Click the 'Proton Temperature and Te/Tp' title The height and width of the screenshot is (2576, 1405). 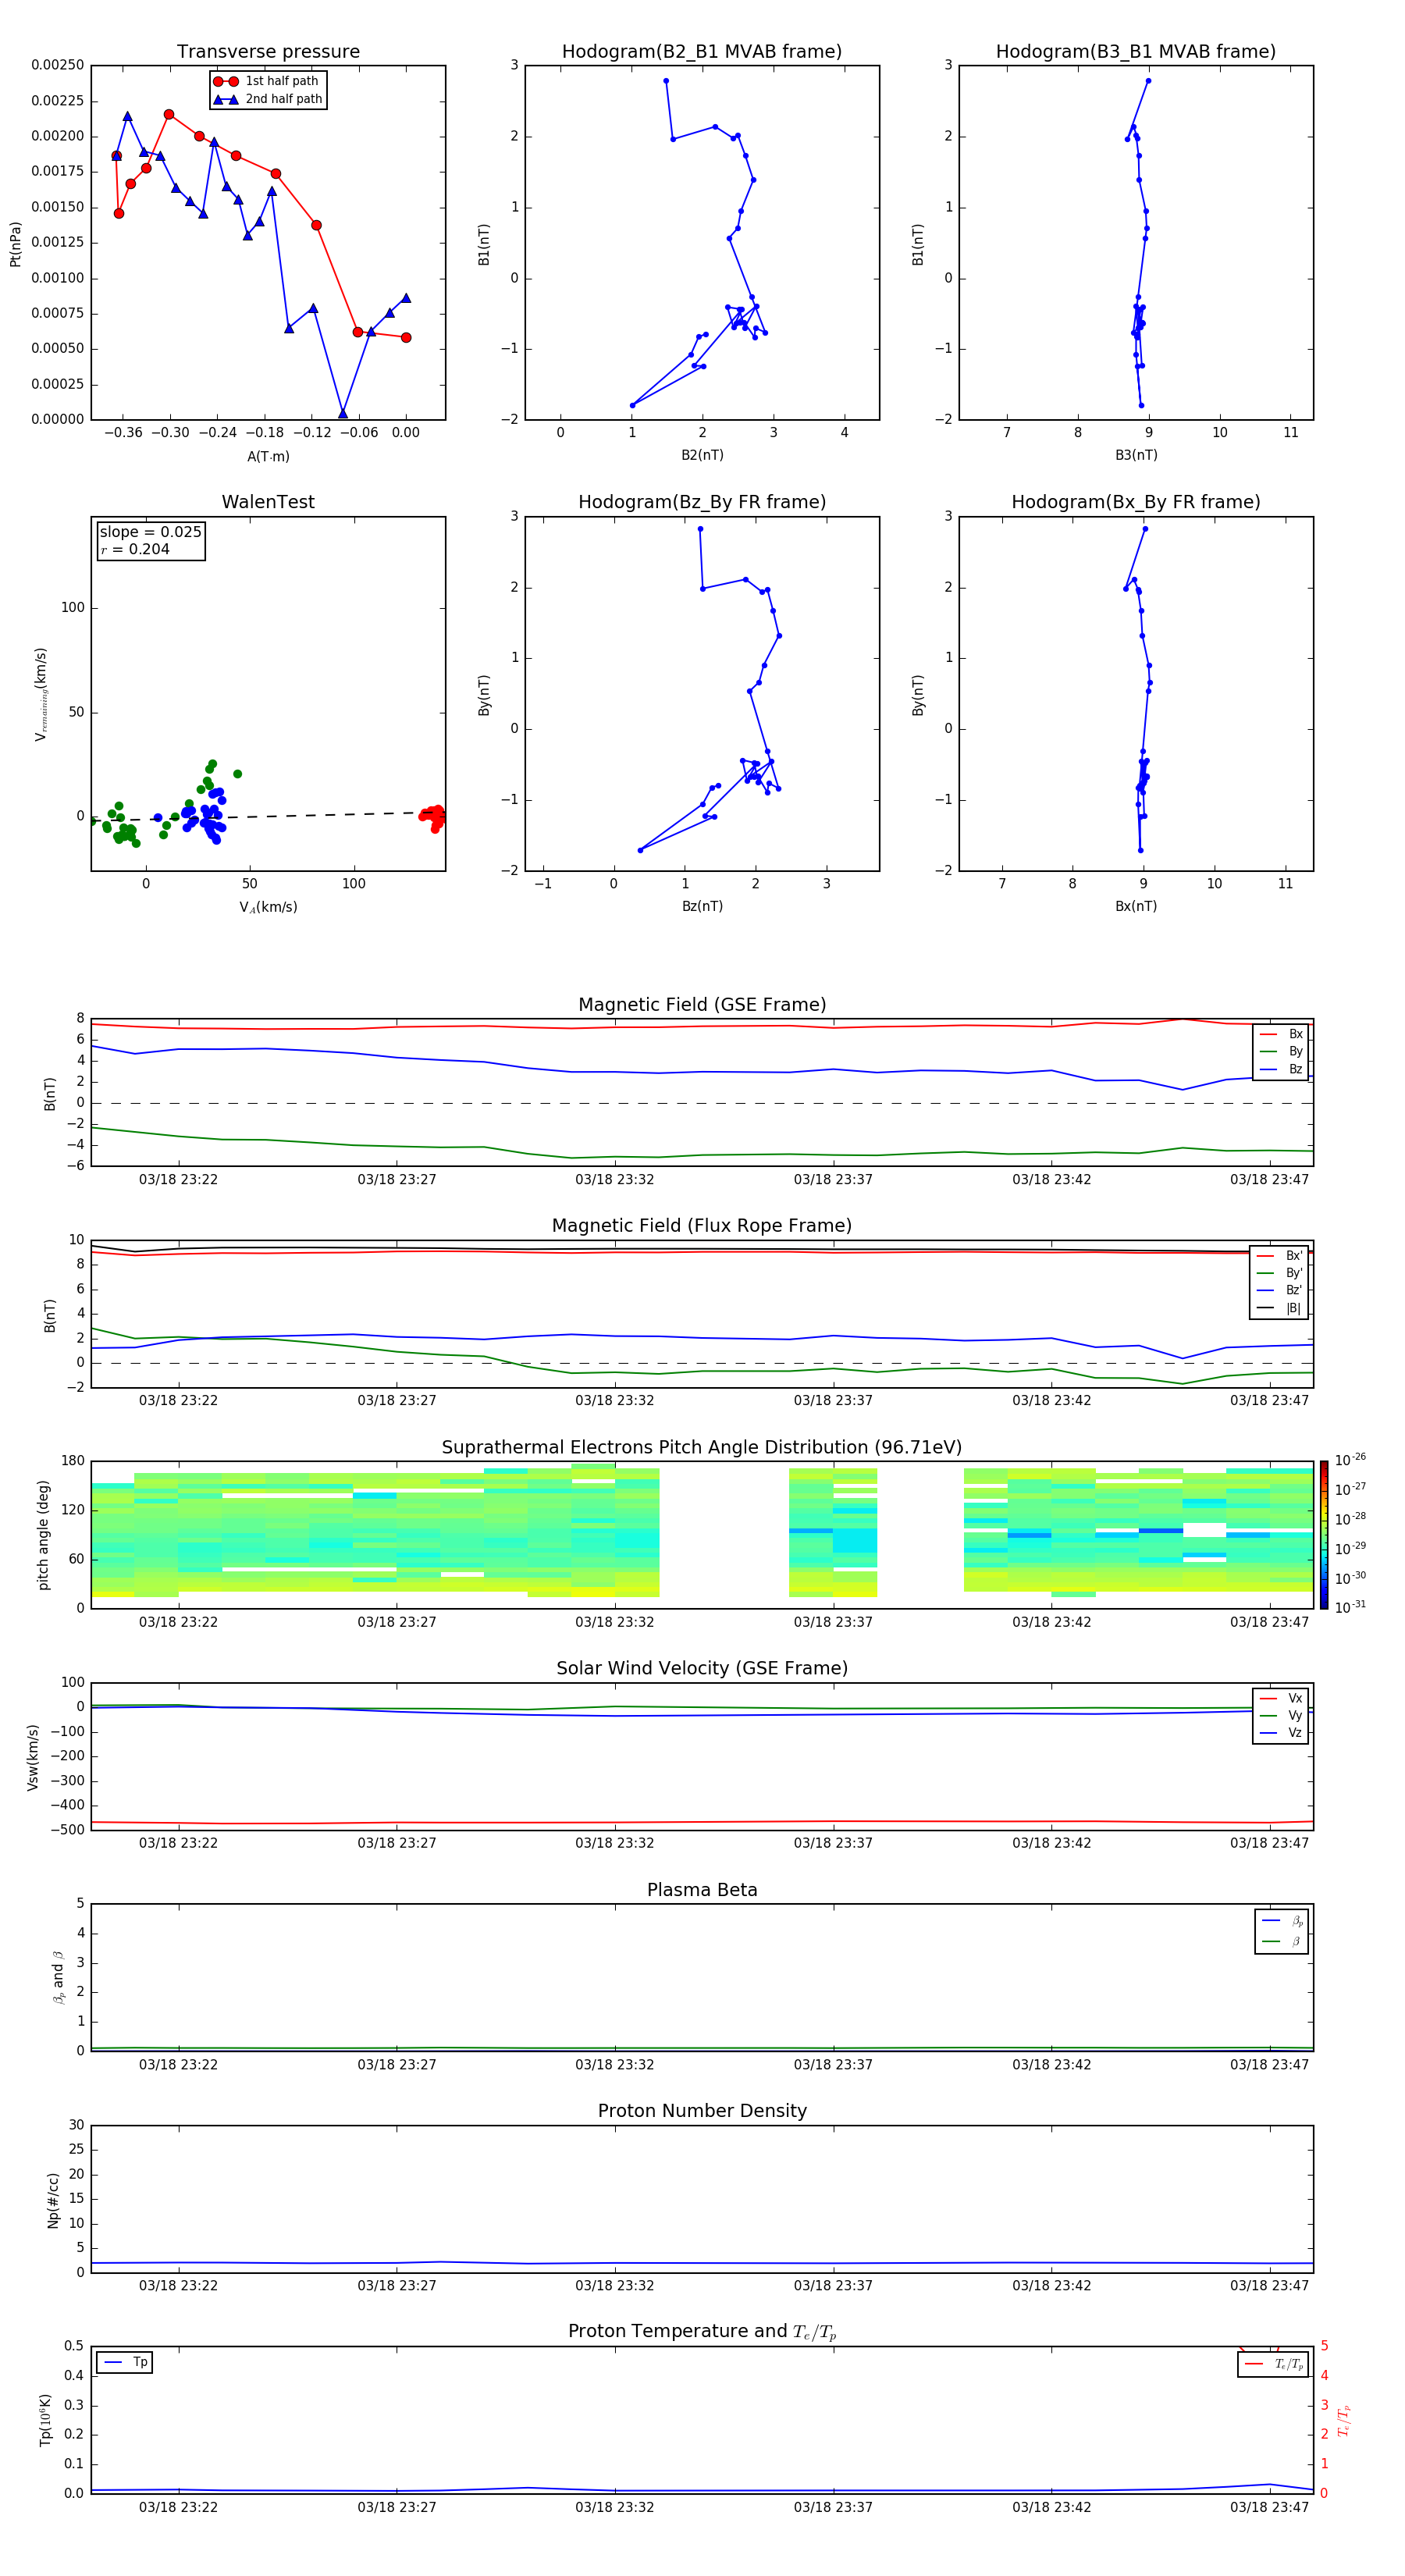tap(702, 2332)
